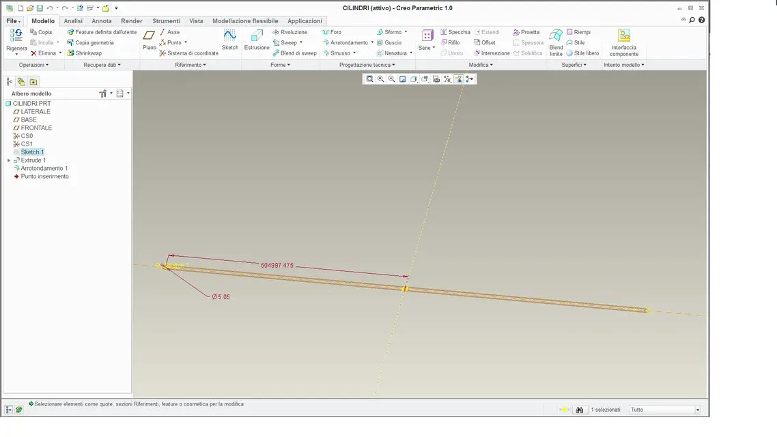This screenshot has height=437, width=777.
Task: Toggle the model tree pane icon in status bar
Action: [9, 410]
